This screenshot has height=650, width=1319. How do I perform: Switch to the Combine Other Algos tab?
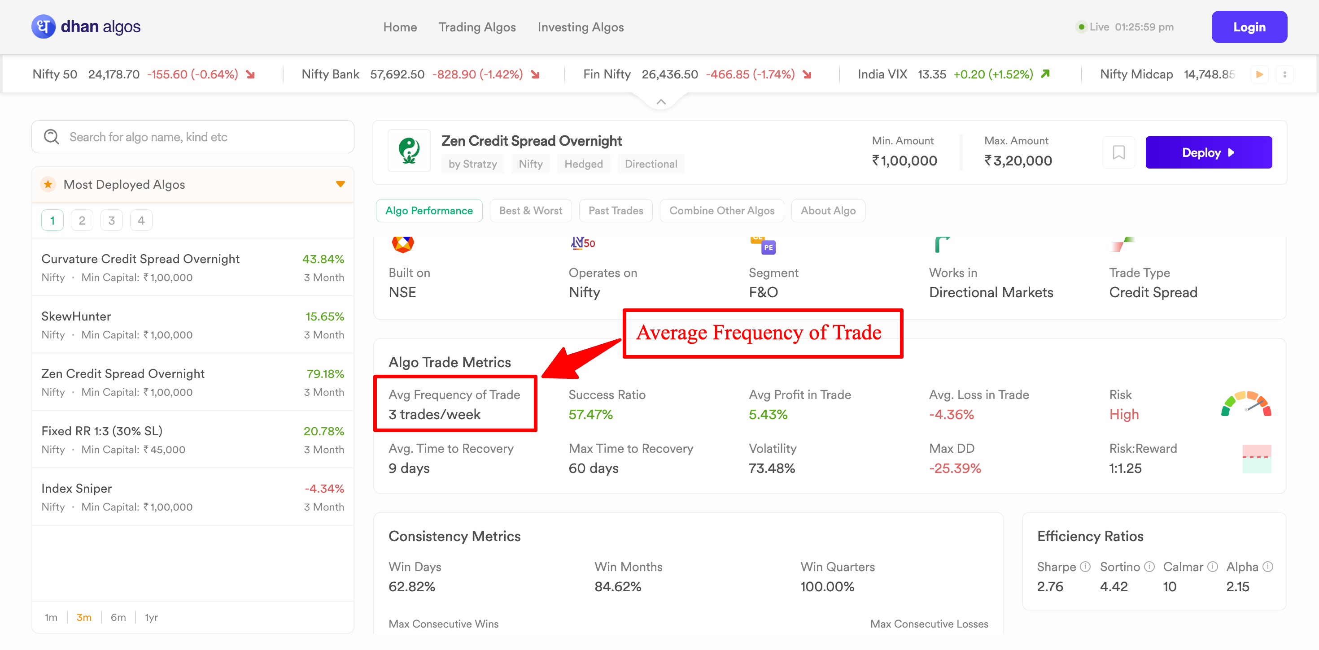pyautogui.click(x=722, y=210)
